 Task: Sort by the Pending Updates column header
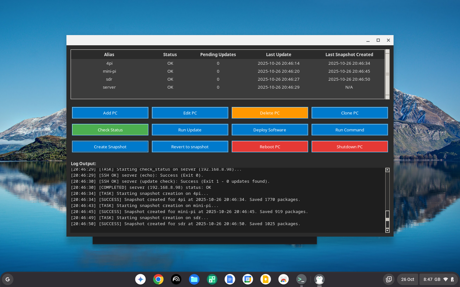(x=218, y=55)
